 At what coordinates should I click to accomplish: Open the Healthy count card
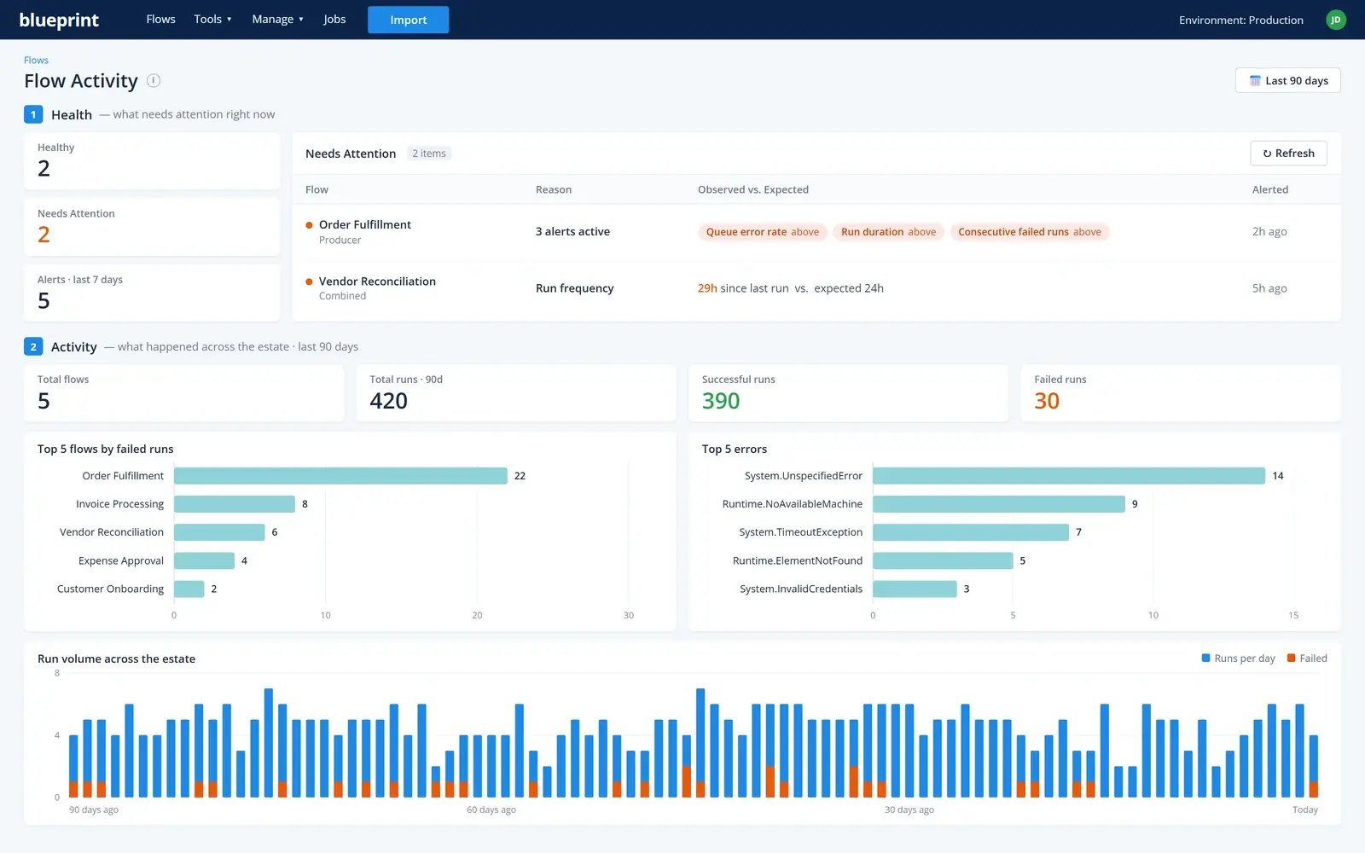[x=152, y=161]
